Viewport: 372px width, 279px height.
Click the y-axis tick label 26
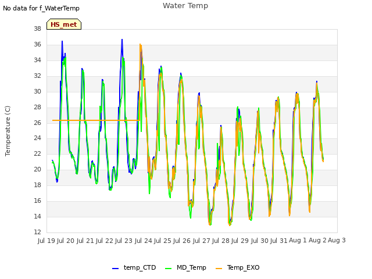click(37, 123)
